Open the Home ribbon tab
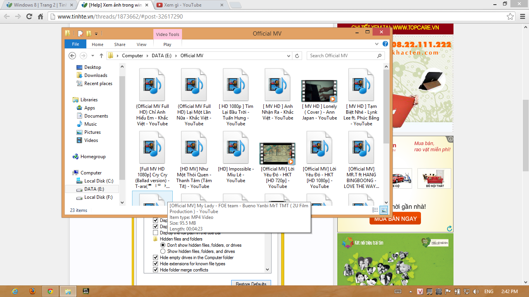Screen dimensions: 529x297 click(x=98, y=44)
